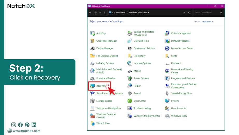Viewport: 239px width, 135px height.
Task: Open the recent locations chevron
Action: (100, 12)
